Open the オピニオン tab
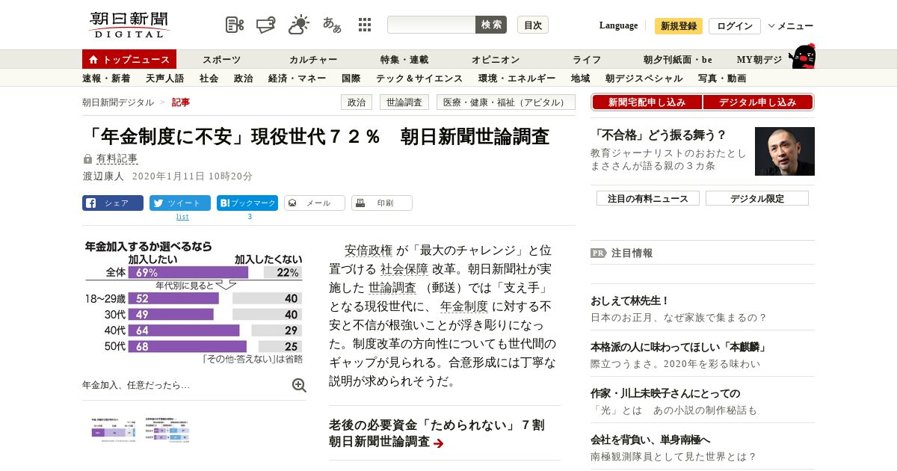This screenshot has height=471, width=897. click(496, 59)
